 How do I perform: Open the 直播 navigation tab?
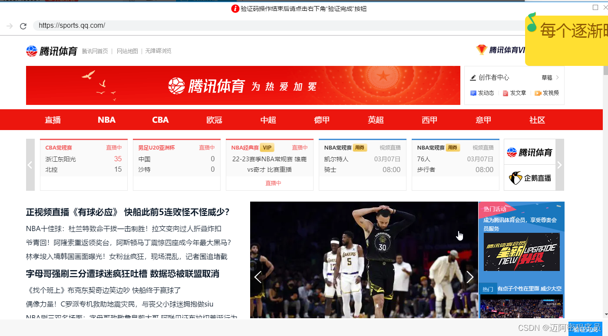[x=53, y=120]
